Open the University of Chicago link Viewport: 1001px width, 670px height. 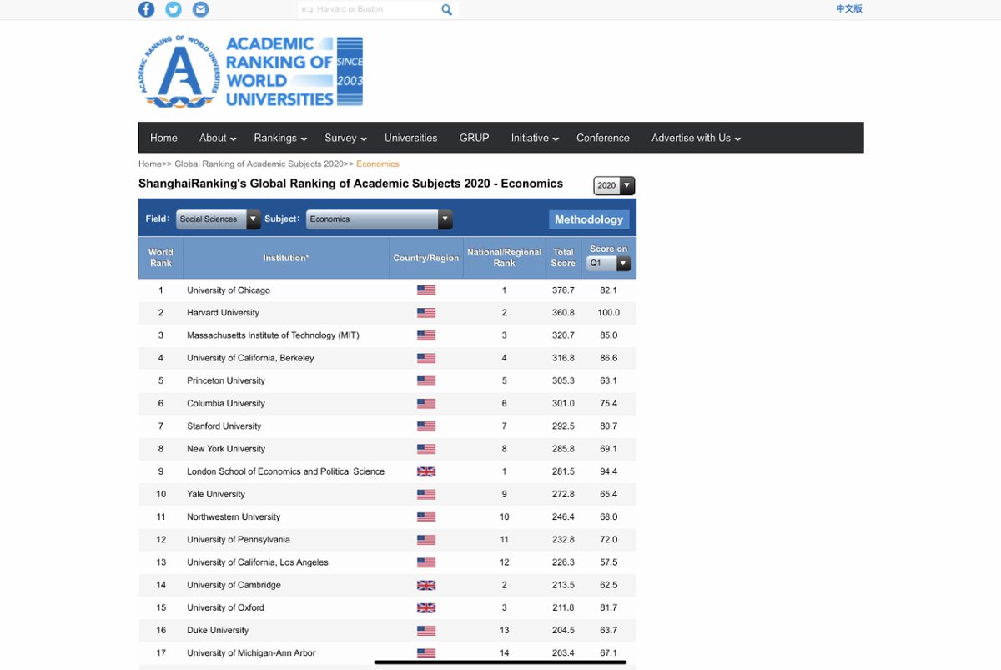[x=229, y=290]
